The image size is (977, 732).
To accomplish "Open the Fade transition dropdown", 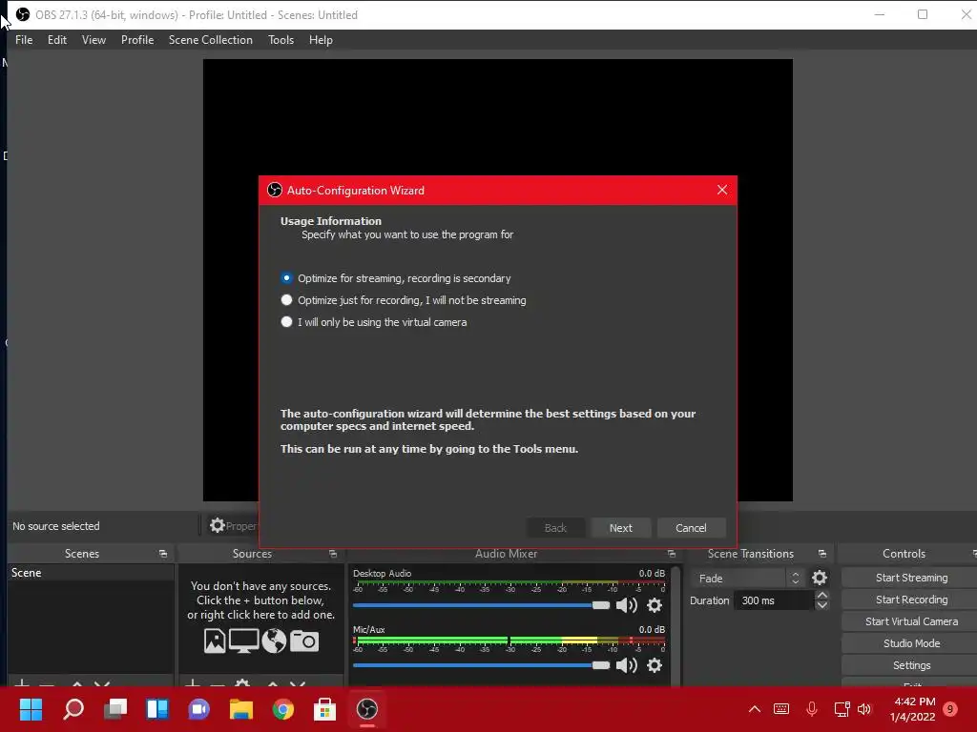I will coord(746,579).
